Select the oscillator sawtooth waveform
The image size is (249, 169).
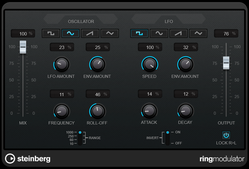[x=90, y=33]
